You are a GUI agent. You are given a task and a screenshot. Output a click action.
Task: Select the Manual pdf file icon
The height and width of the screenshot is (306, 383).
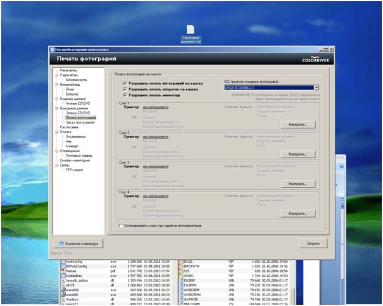62,270
